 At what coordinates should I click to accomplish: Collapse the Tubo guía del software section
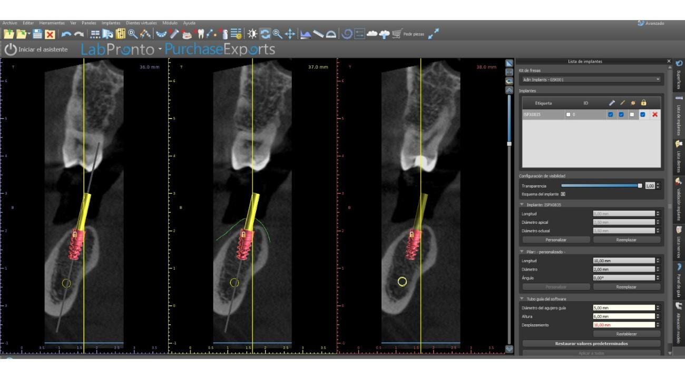click(x=522, y=298)
